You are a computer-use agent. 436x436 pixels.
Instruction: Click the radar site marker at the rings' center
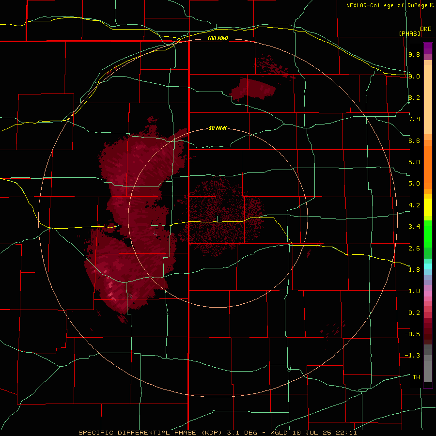click(218, 218)
